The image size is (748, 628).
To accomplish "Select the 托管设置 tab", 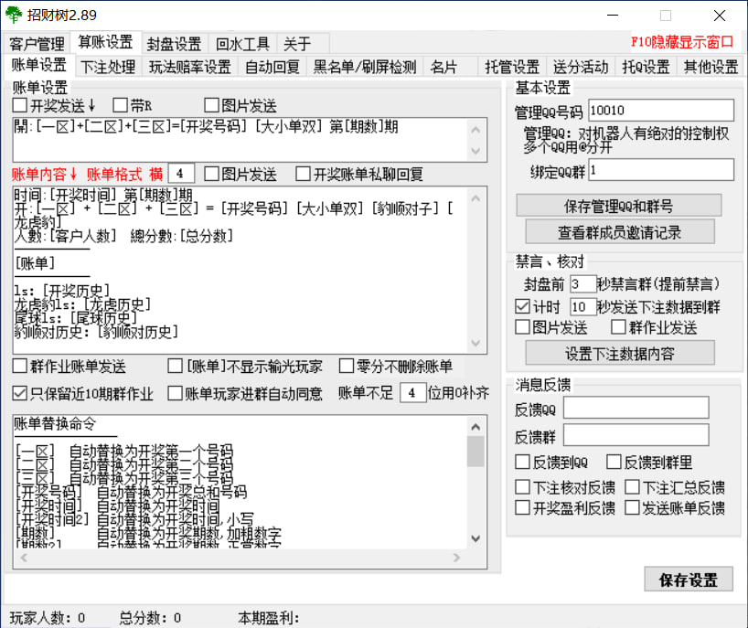I will click(x=511, y=67).
